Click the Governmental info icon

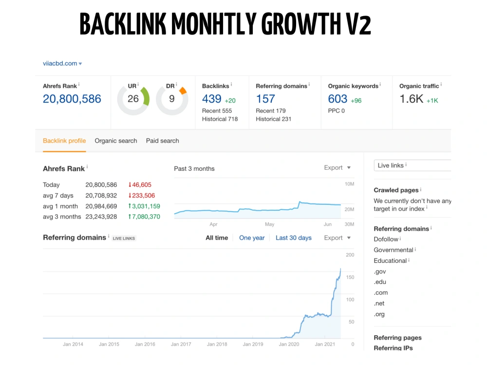click(x=415, y=249)
